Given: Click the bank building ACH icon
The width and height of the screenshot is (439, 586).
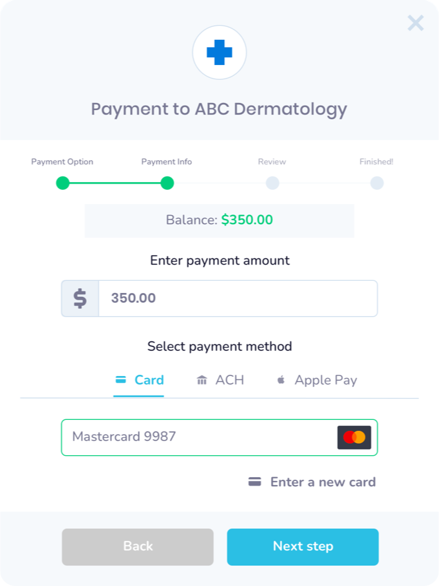Looking at the screenshot, I should (x=201, y=380).
